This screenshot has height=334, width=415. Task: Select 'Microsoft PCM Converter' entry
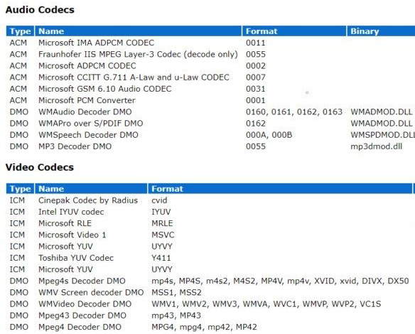point(87,100)
